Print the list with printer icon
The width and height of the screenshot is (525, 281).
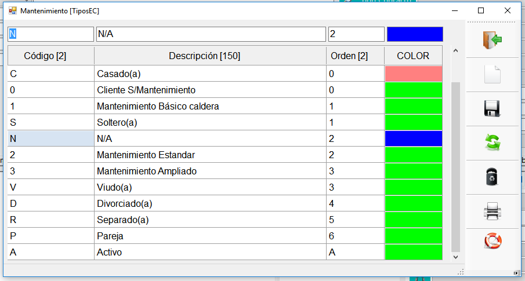click(492, 211)
